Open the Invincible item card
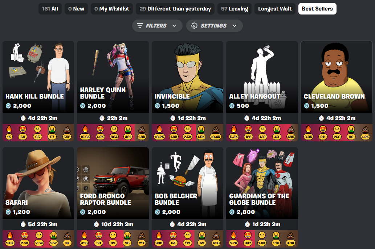Viewport: 375px width, 249px height. pyautogui.click(x=187, y=77)
